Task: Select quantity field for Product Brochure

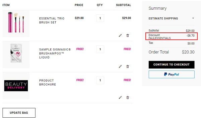Action: pyautogui.click(x=100, y=80)
